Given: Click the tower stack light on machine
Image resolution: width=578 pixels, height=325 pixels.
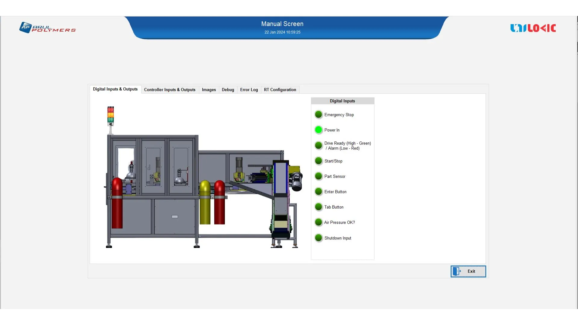Looking at the screenshot, I should [110, 116].
